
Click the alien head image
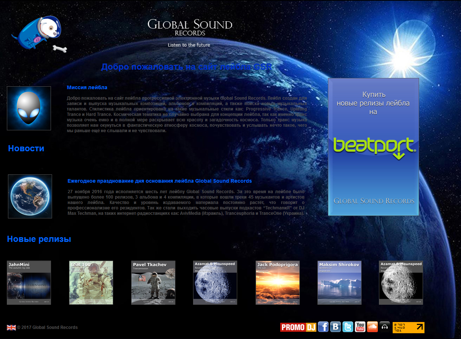pos(29,108)
